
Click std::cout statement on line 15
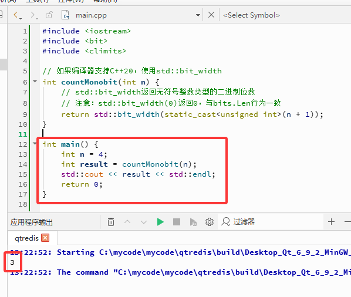click(138, 174)
